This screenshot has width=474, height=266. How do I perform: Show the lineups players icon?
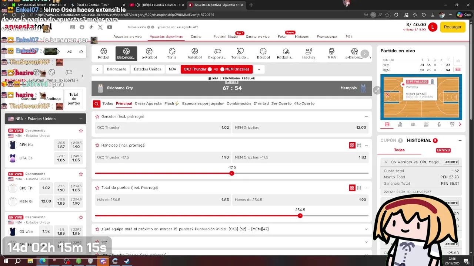(x=413, y=125)
